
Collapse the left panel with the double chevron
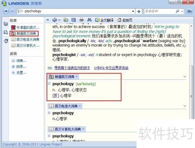tap(48, 20)
